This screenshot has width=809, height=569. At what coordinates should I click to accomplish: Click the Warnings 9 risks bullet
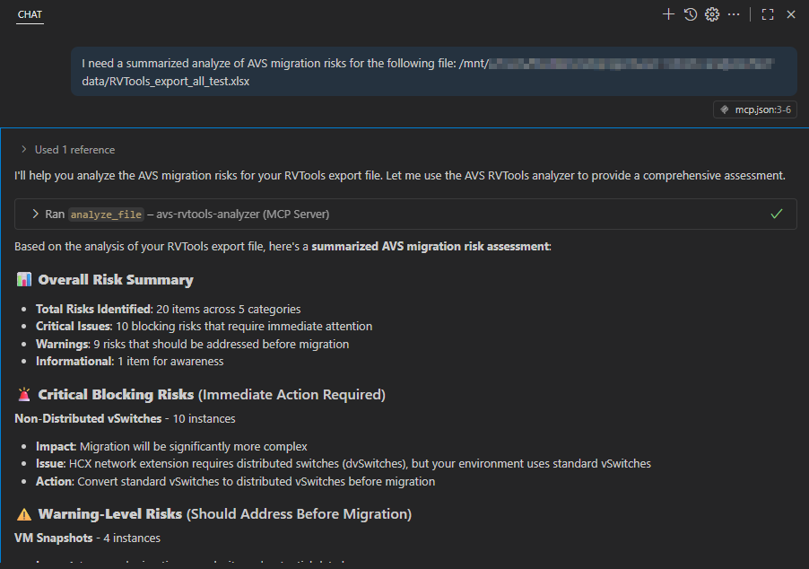[193, 344]
